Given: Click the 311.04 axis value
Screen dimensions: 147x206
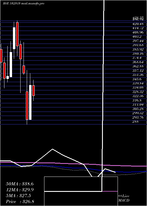Looking at the screenshot, I should tap(138, 104).
